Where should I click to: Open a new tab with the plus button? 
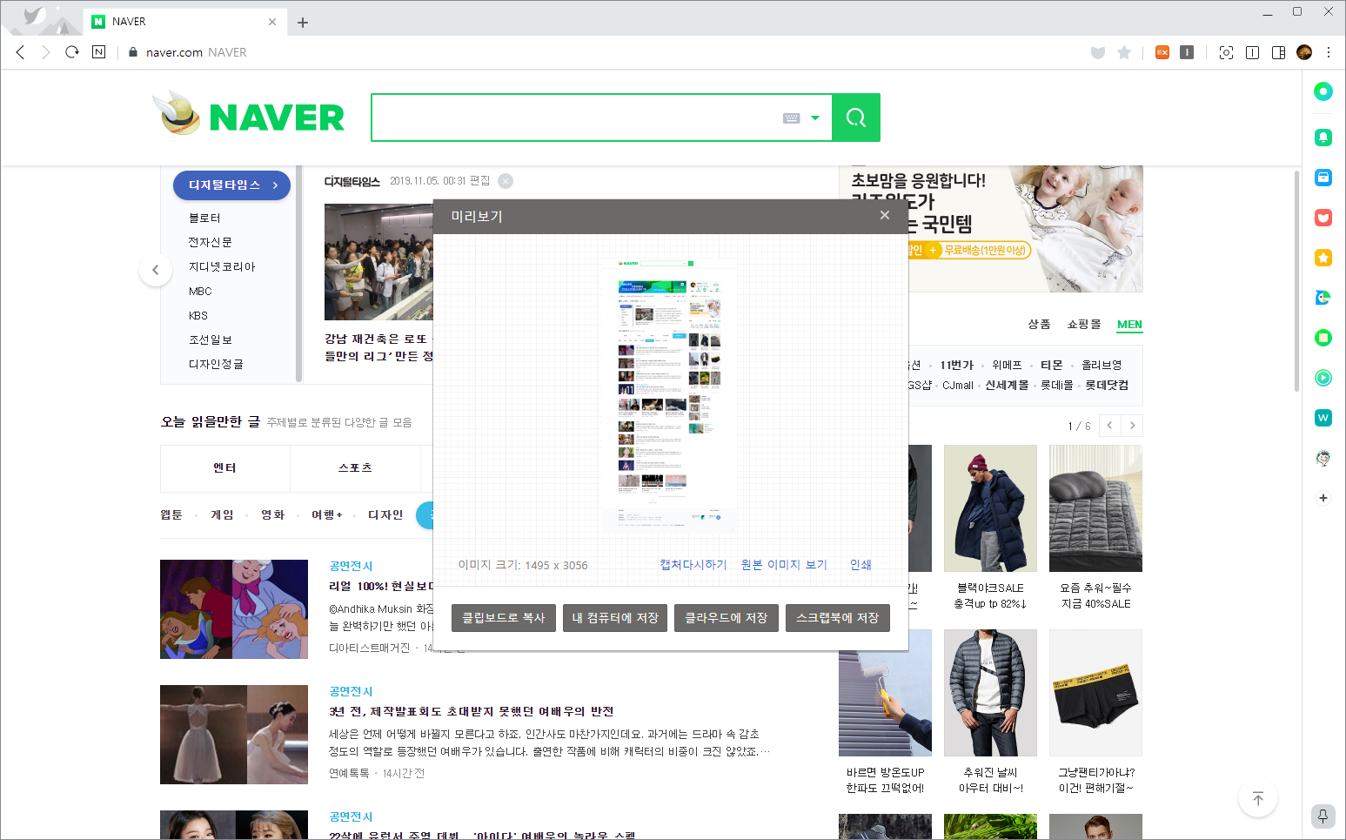coord(303,23)
